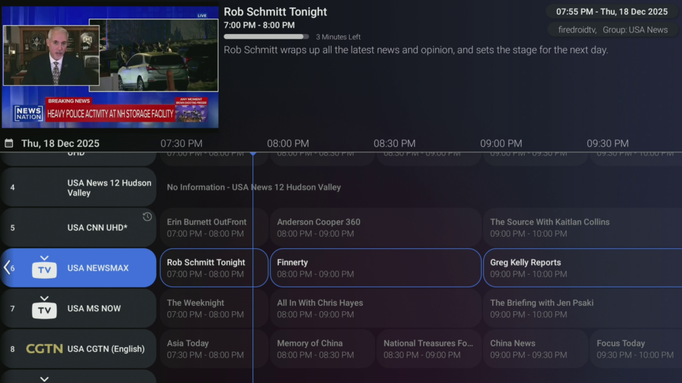Click the current time marker on timeline
682x383 pixels.
(x=252, y=154)
